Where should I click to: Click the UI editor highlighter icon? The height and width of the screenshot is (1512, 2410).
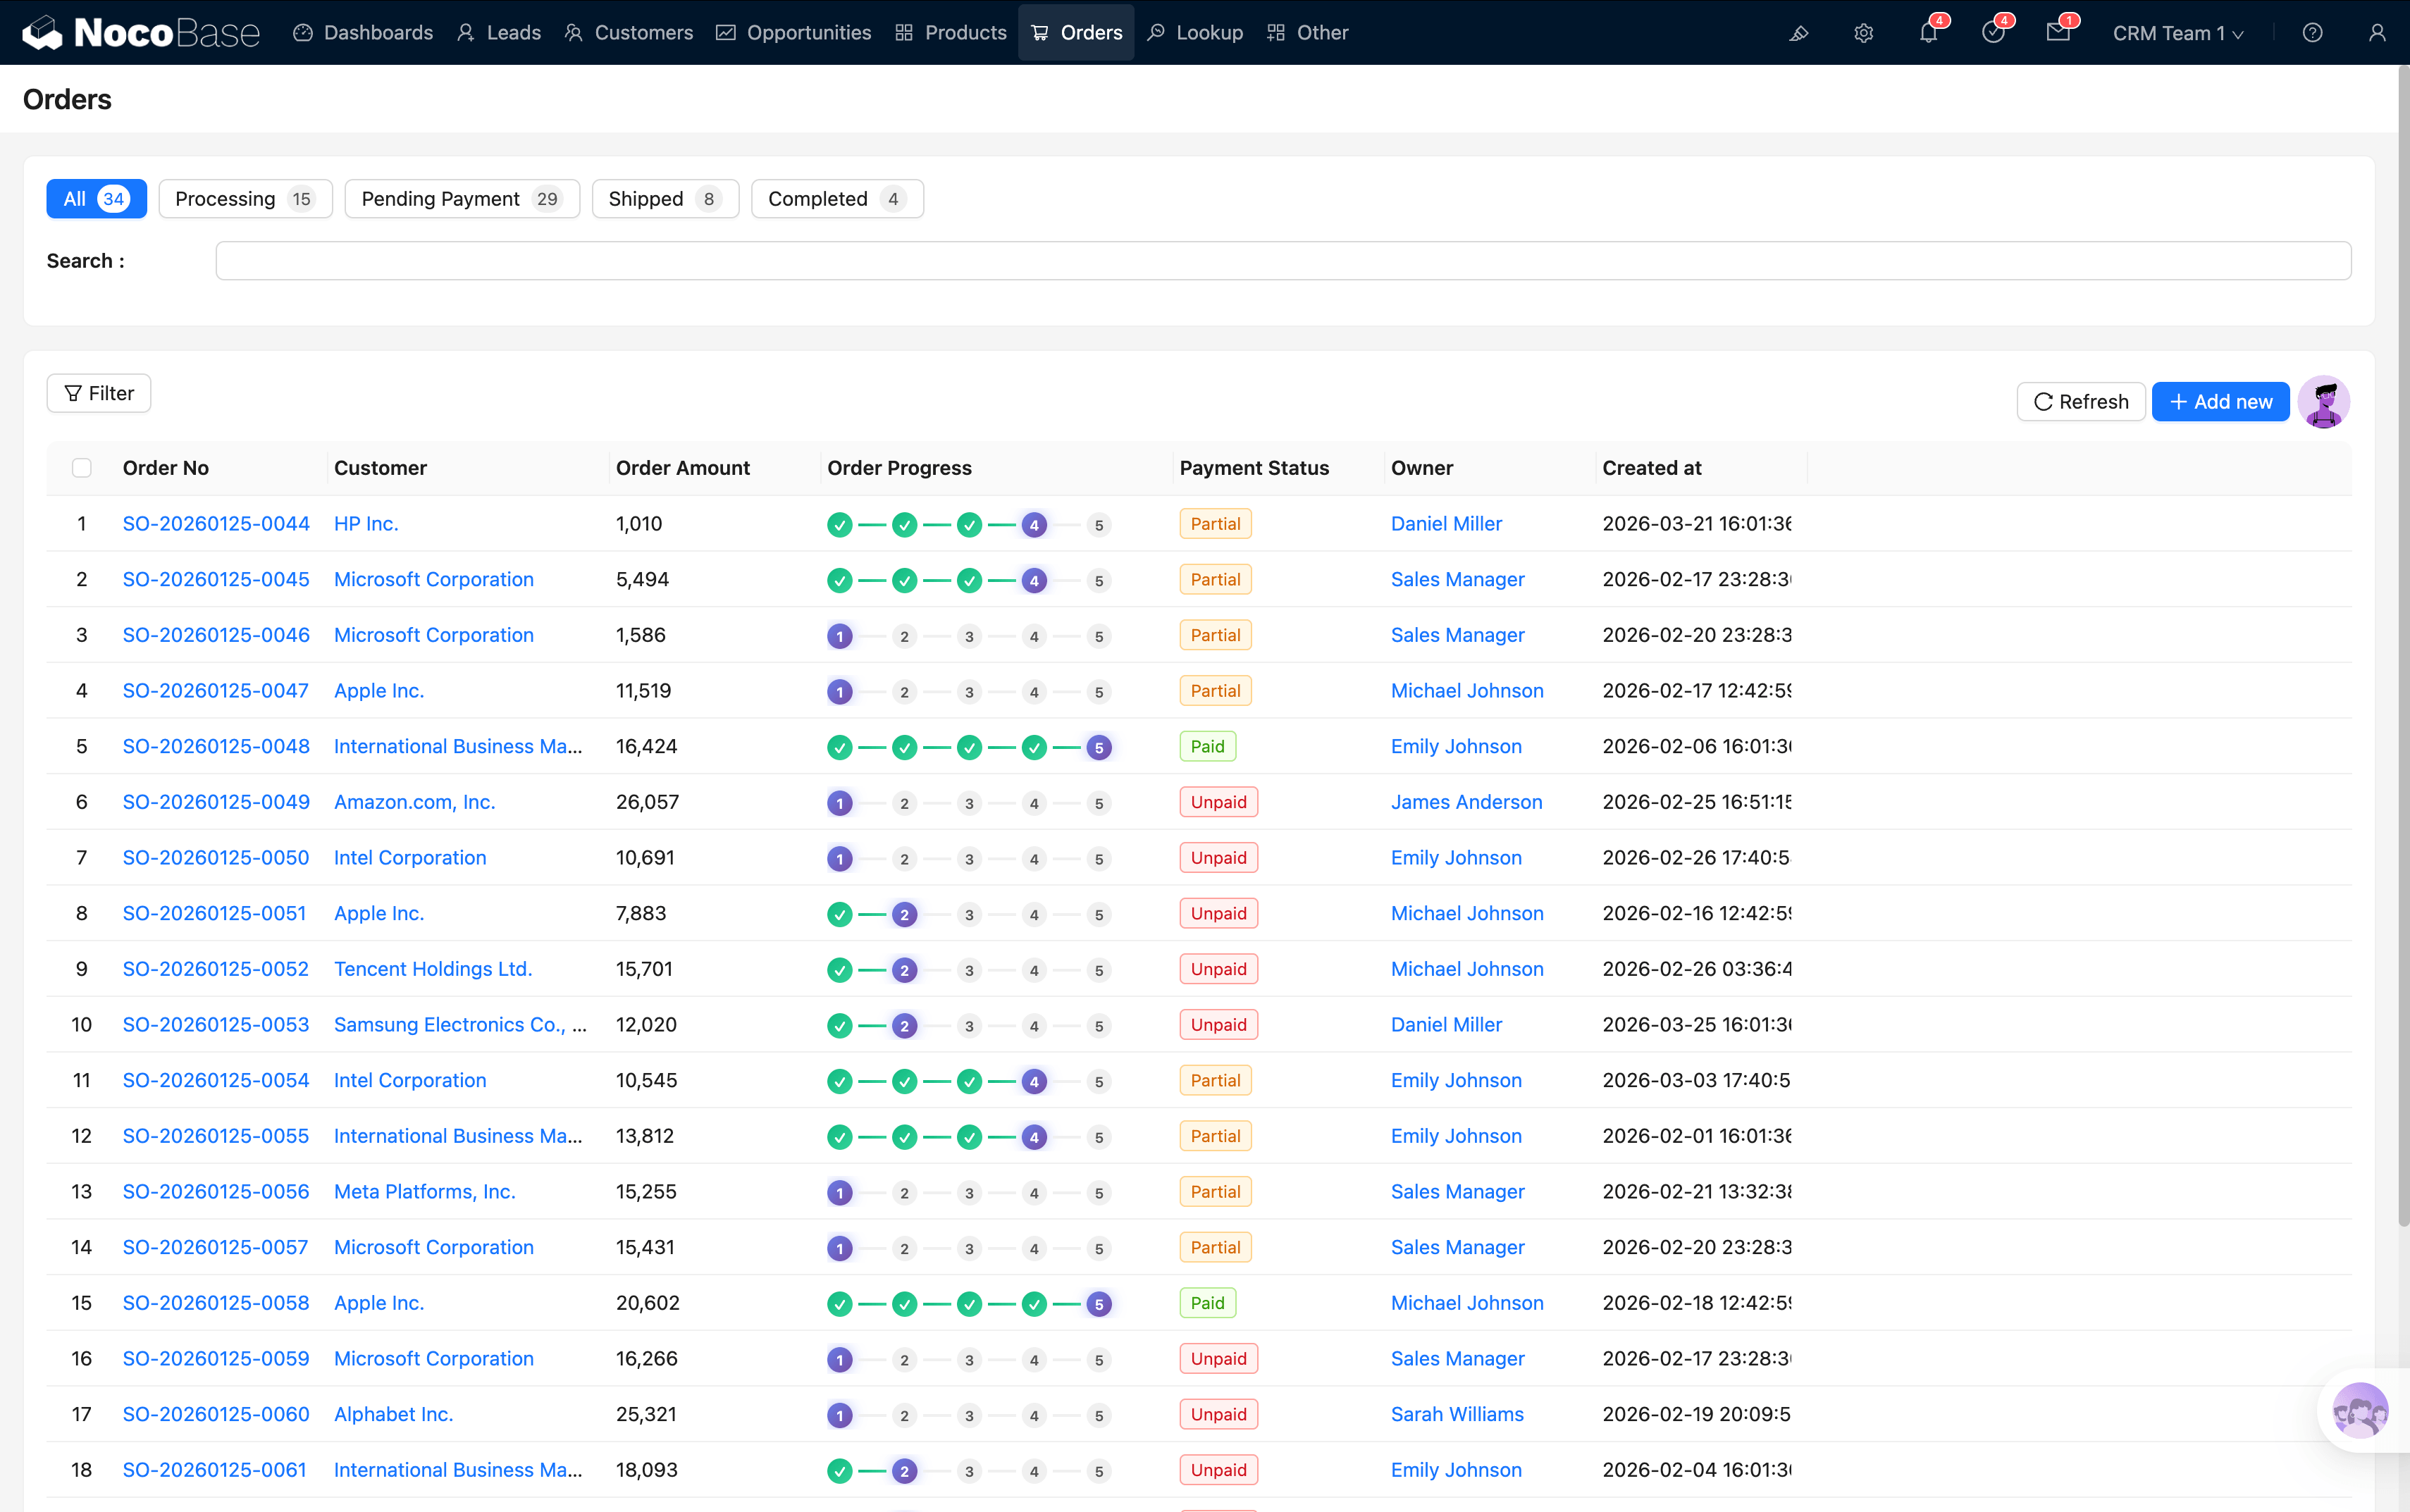[x=1798, y=33]
